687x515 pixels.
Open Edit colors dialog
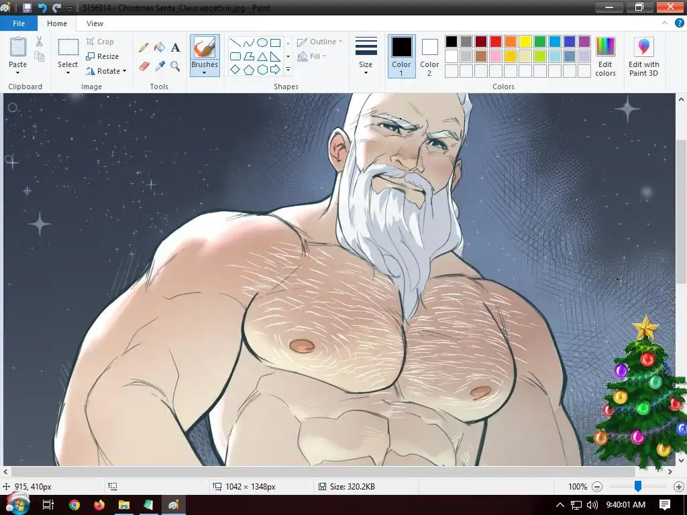606,56
